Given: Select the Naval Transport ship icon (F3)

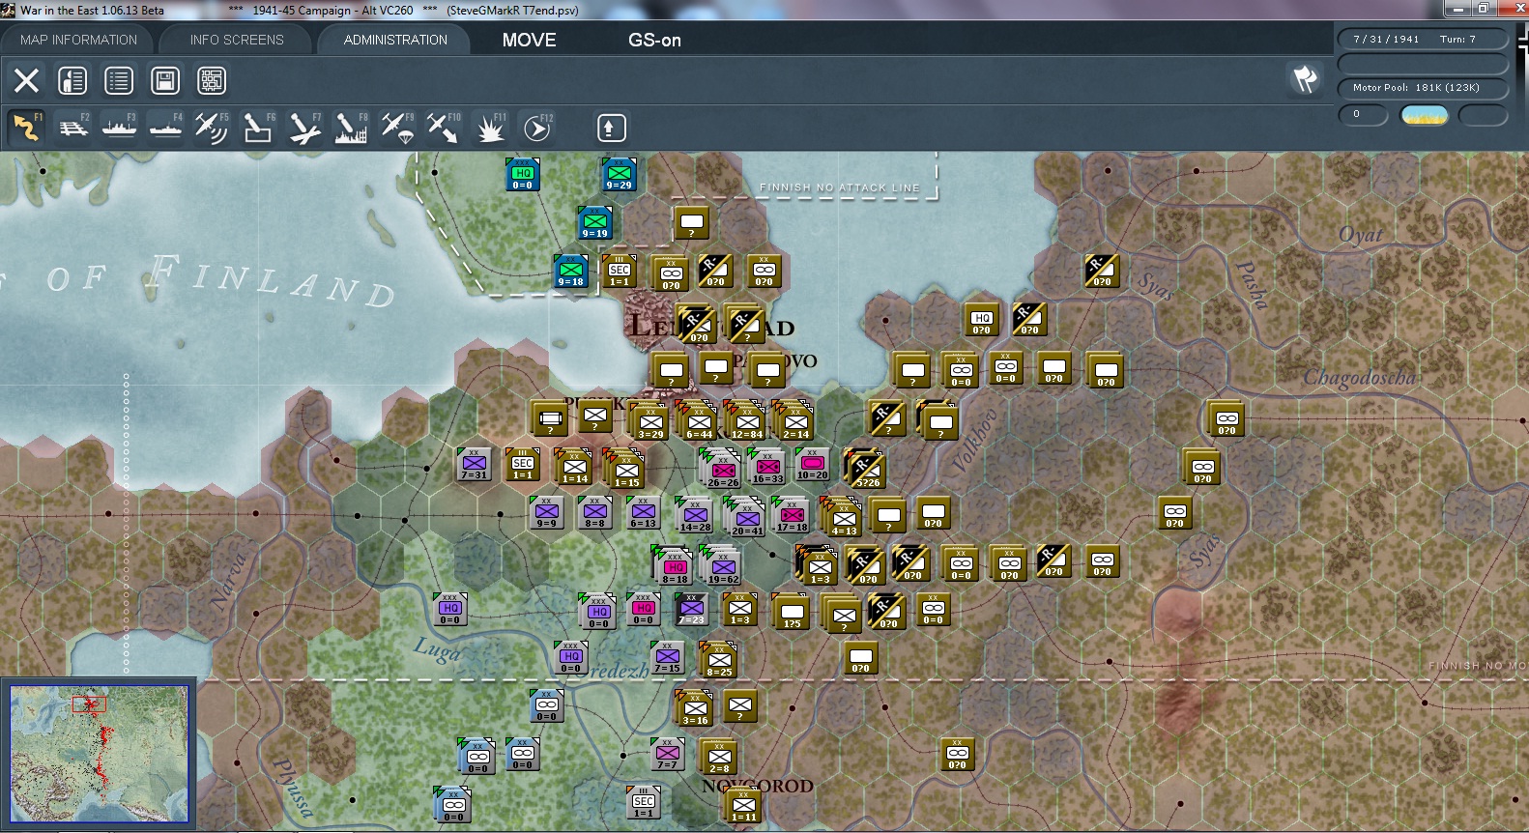Looking at the screenshot, I should [x=120, y=128].
